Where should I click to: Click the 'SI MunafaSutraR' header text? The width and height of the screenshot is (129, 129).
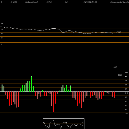(32, 2)
